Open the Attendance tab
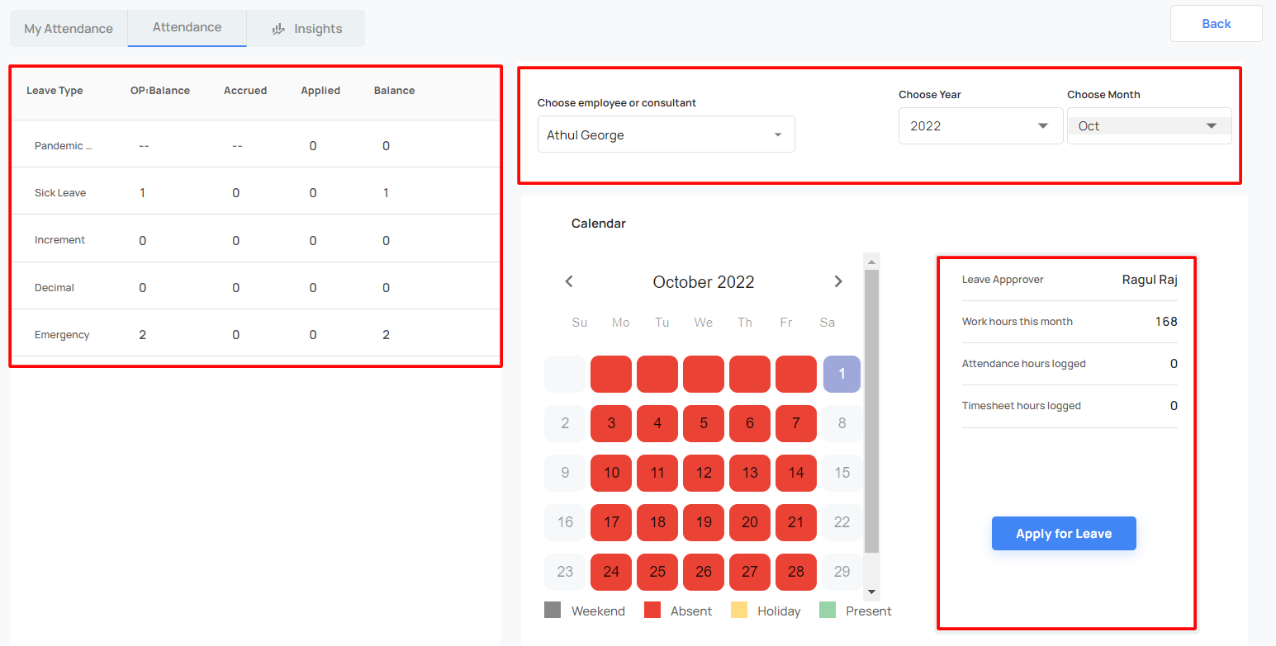 (x=187, y=27)
